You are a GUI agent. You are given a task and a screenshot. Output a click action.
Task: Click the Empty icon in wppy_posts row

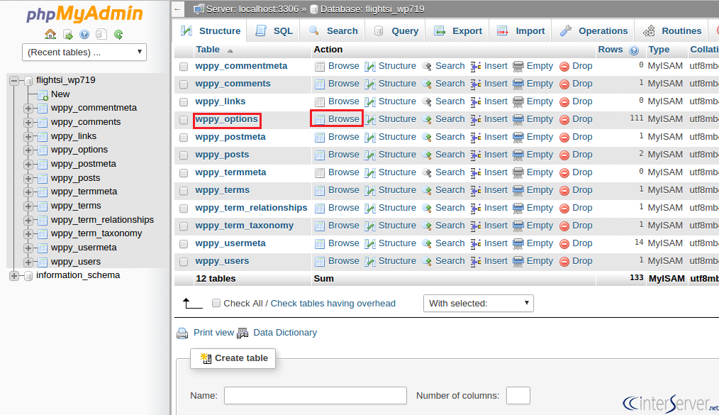point(518,155)
